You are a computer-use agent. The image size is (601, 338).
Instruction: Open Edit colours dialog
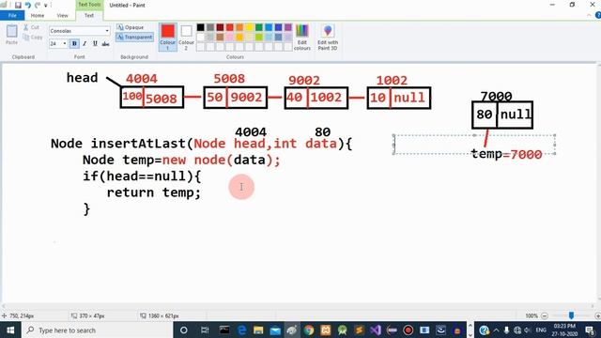tap(302, 37)
